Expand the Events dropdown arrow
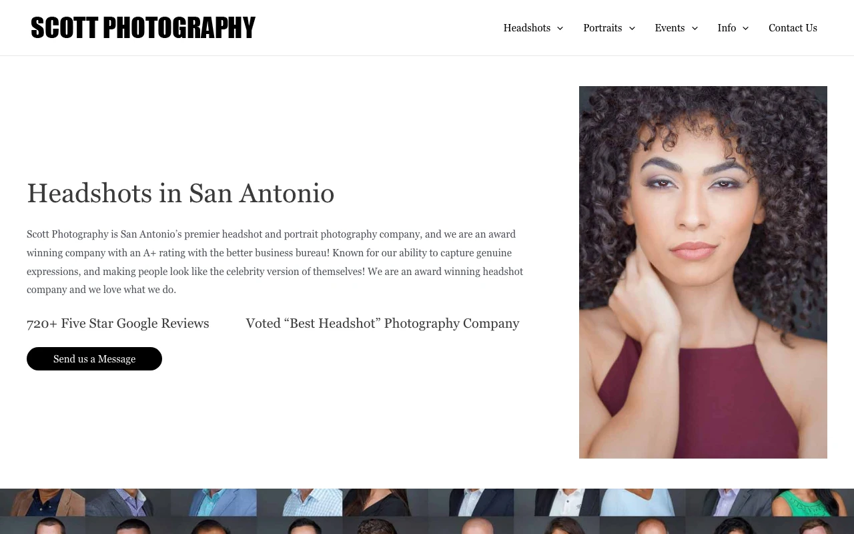The image size is (854, 534). click(695, 28)
